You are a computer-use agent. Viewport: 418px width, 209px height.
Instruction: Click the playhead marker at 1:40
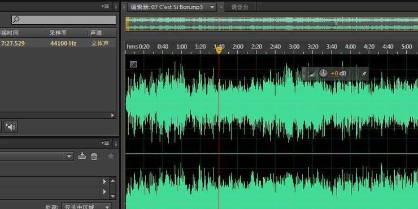pyautogui.click(x=219, y=50)
